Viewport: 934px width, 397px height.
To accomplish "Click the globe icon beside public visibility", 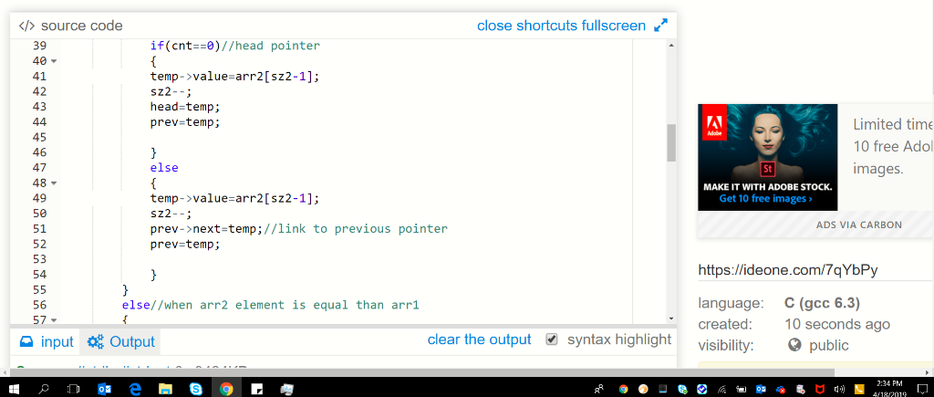I will [x=794, y=345].
